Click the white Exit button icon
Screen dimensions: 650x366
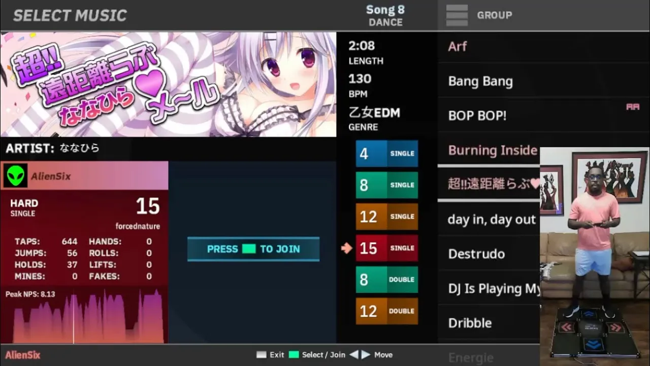point(261,355)
